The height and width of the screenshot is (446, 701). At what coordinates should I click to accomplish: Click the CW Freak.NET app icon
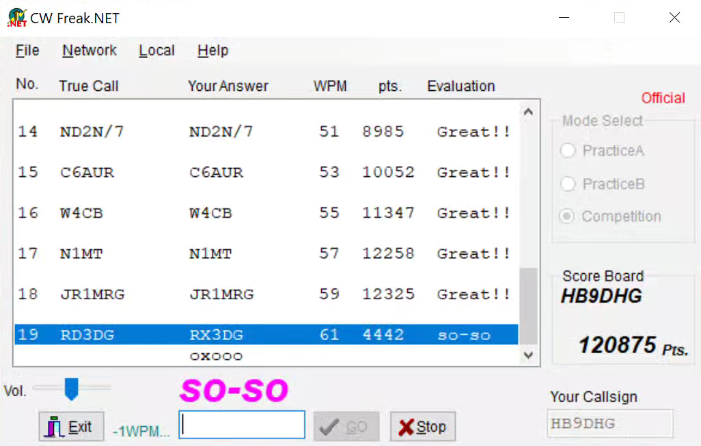coord(16,18)
